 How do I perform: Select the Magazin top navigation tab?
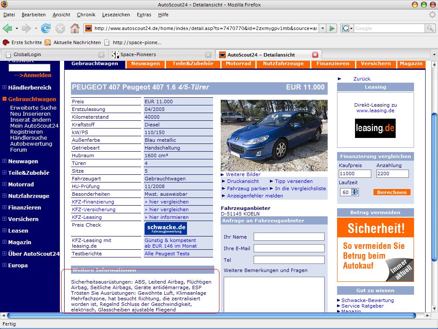(411, 63)
